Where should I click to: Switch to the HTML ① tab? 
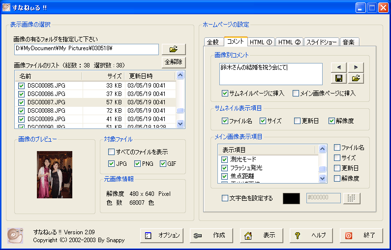click(x=261, y=42)
